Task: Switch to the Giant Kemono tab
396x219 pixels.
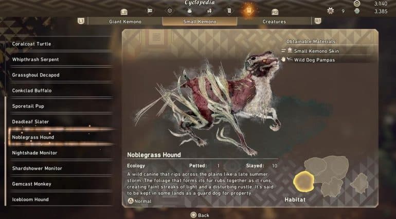Action: point(125,22)
